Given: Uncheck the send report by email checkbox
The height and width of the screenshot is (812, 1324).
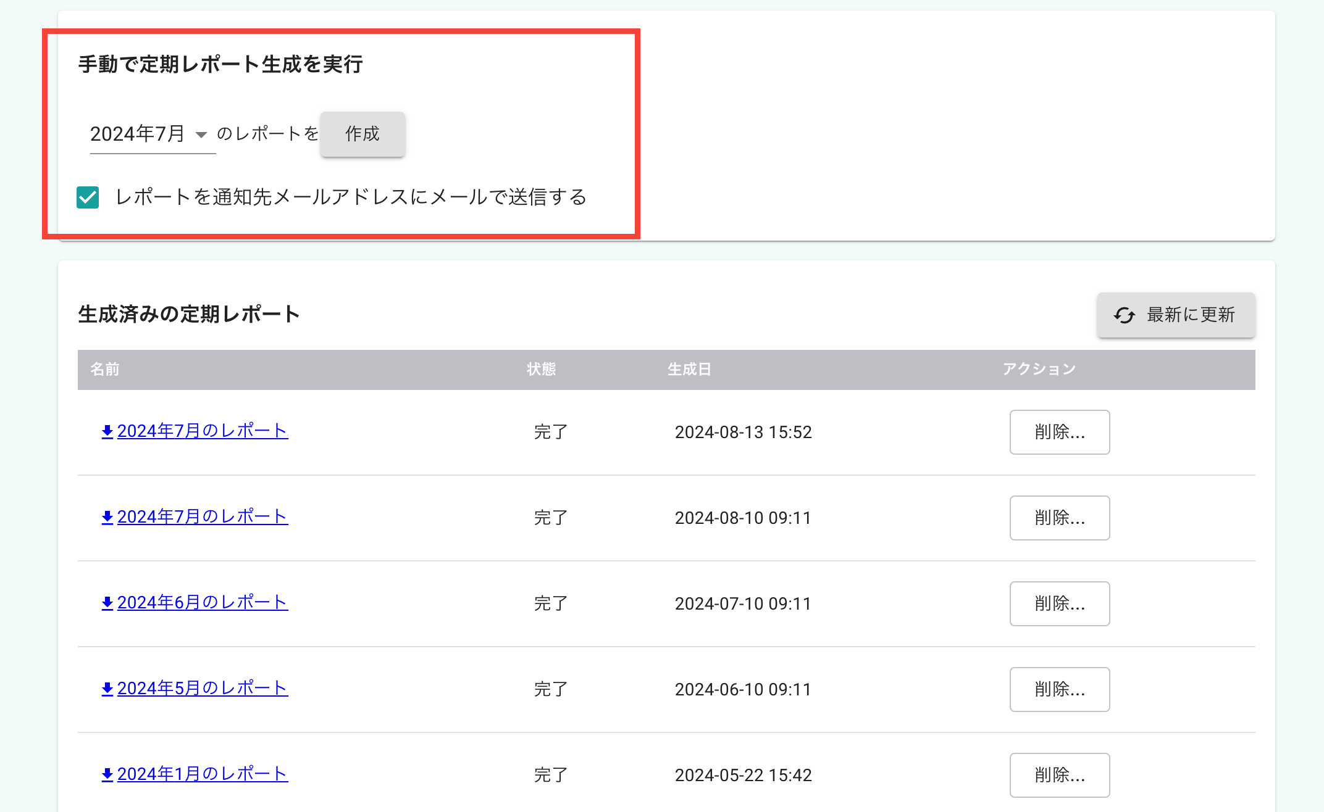Looking at the screenshot, I should 88,197.
